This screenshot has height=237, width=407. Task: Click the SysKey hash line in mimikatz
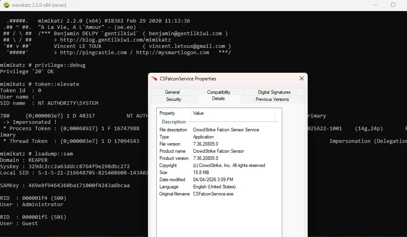tap(65, 167)
